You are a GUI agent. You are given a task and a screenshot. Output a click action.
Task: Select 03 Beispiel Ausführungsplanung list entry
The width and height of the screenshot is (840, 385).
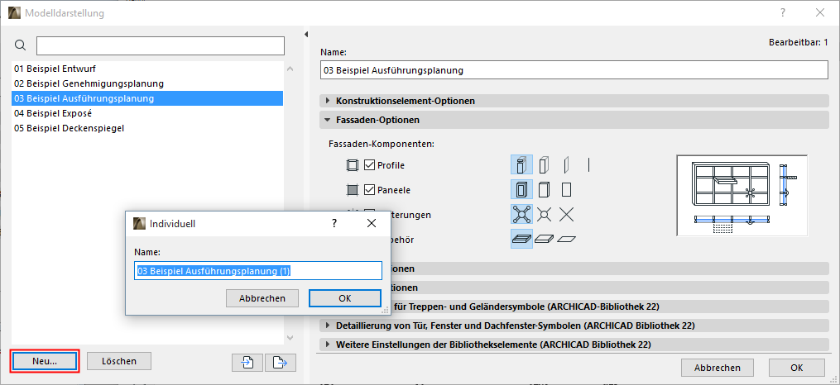pyautogui.click(x=147, y=98)
